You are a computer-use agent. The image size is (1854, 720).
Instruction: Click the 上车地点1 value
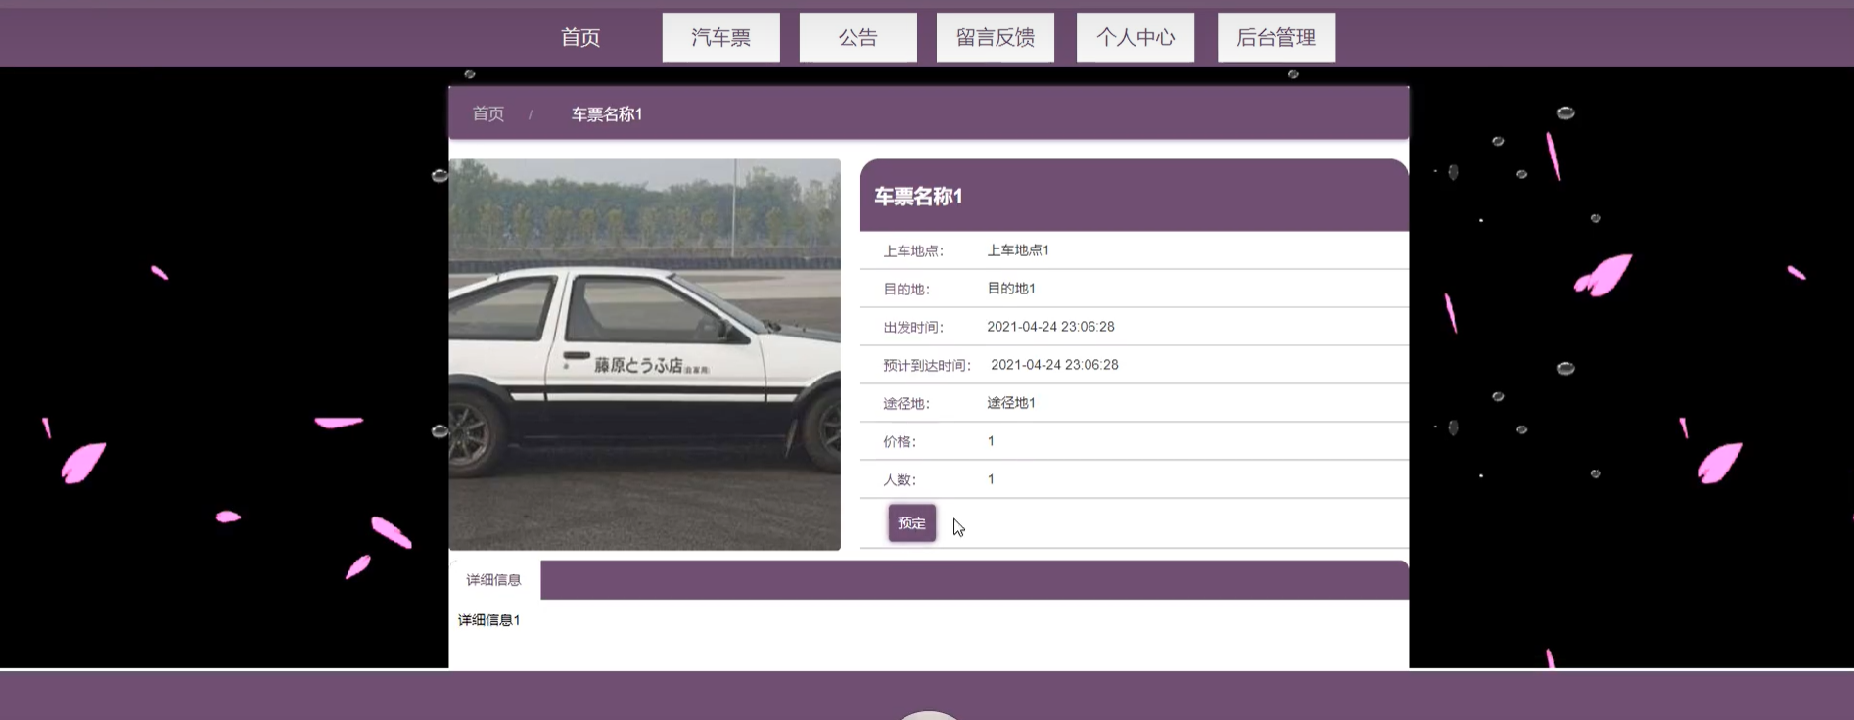1018,250
